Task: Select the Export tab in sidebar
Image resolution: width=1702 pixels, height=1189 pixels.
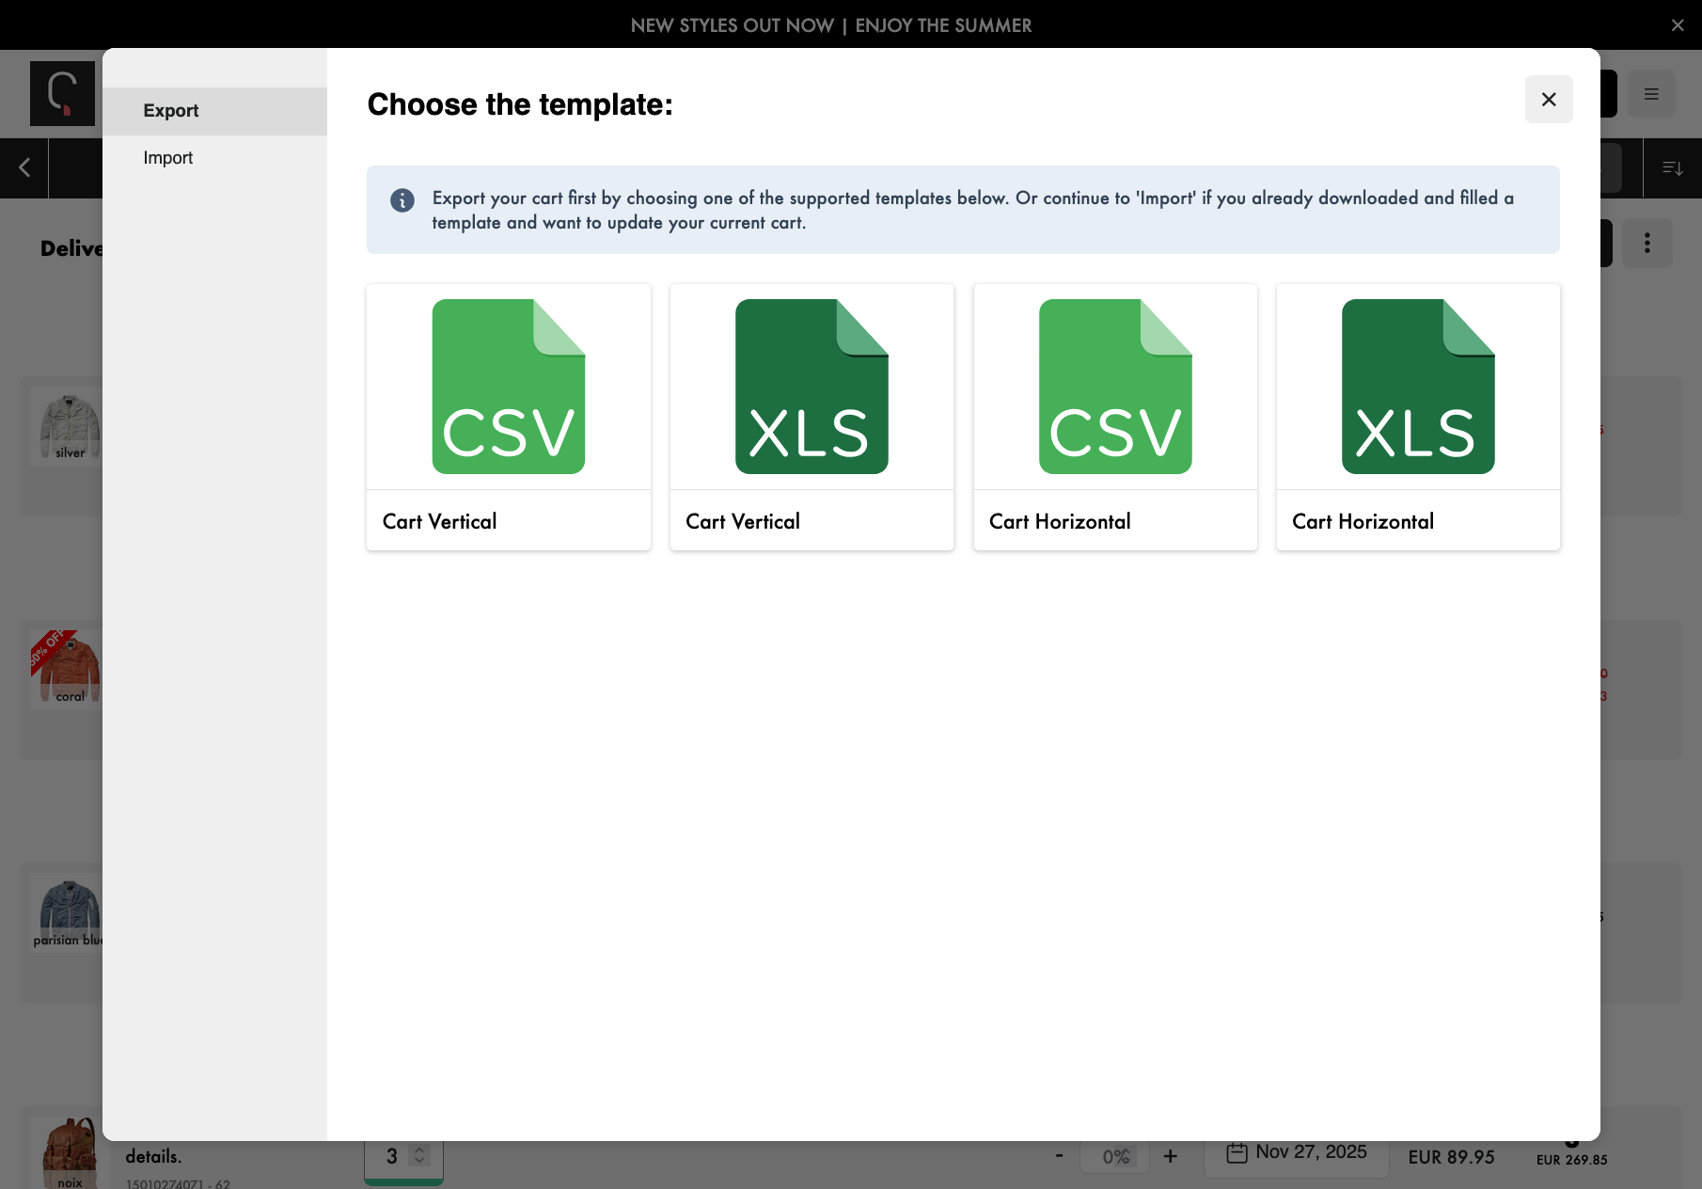Action: pos(171,111)
